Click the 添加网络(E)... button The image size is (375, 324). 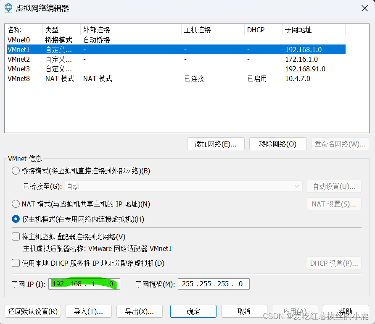(x=216, y=144)
